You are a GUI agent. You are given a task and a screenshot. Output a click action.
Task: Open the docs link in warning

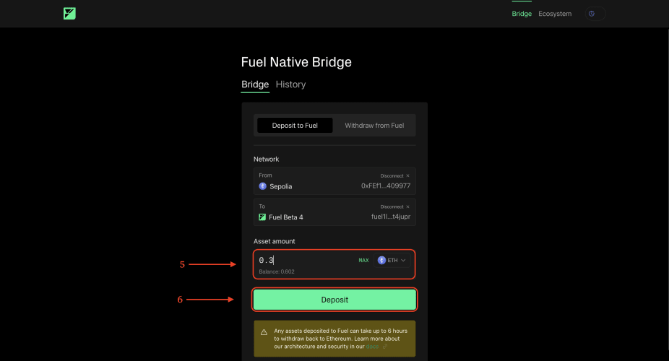pos(373,347)
